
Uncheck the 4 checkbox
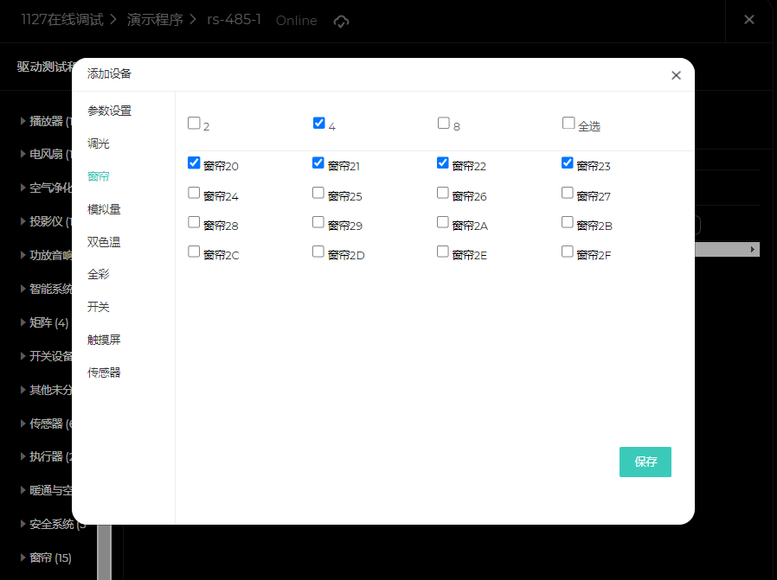[x=318, y=123]
